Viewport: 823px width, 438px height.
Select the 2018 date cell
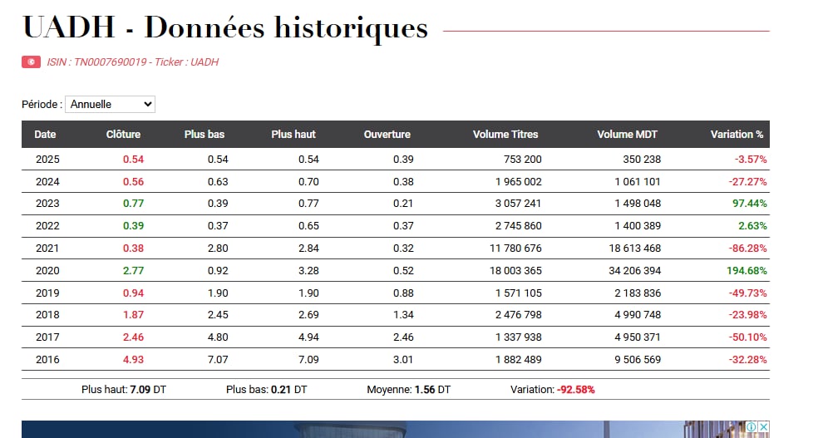(x=47, y=315)
